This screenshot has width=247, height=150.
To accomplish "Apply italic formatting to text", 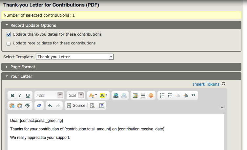I will (20, 95).
